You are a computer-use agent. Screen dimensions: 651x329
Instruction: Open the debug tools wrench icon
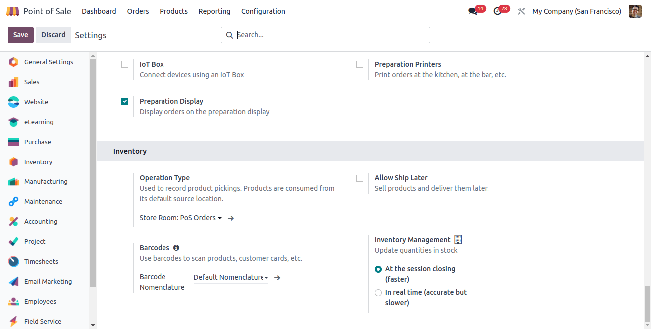click(521, 11)
